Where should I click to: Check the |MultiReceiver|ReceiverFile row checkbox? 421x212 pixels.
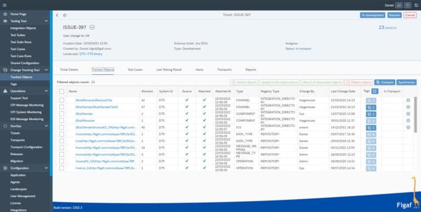62,100
